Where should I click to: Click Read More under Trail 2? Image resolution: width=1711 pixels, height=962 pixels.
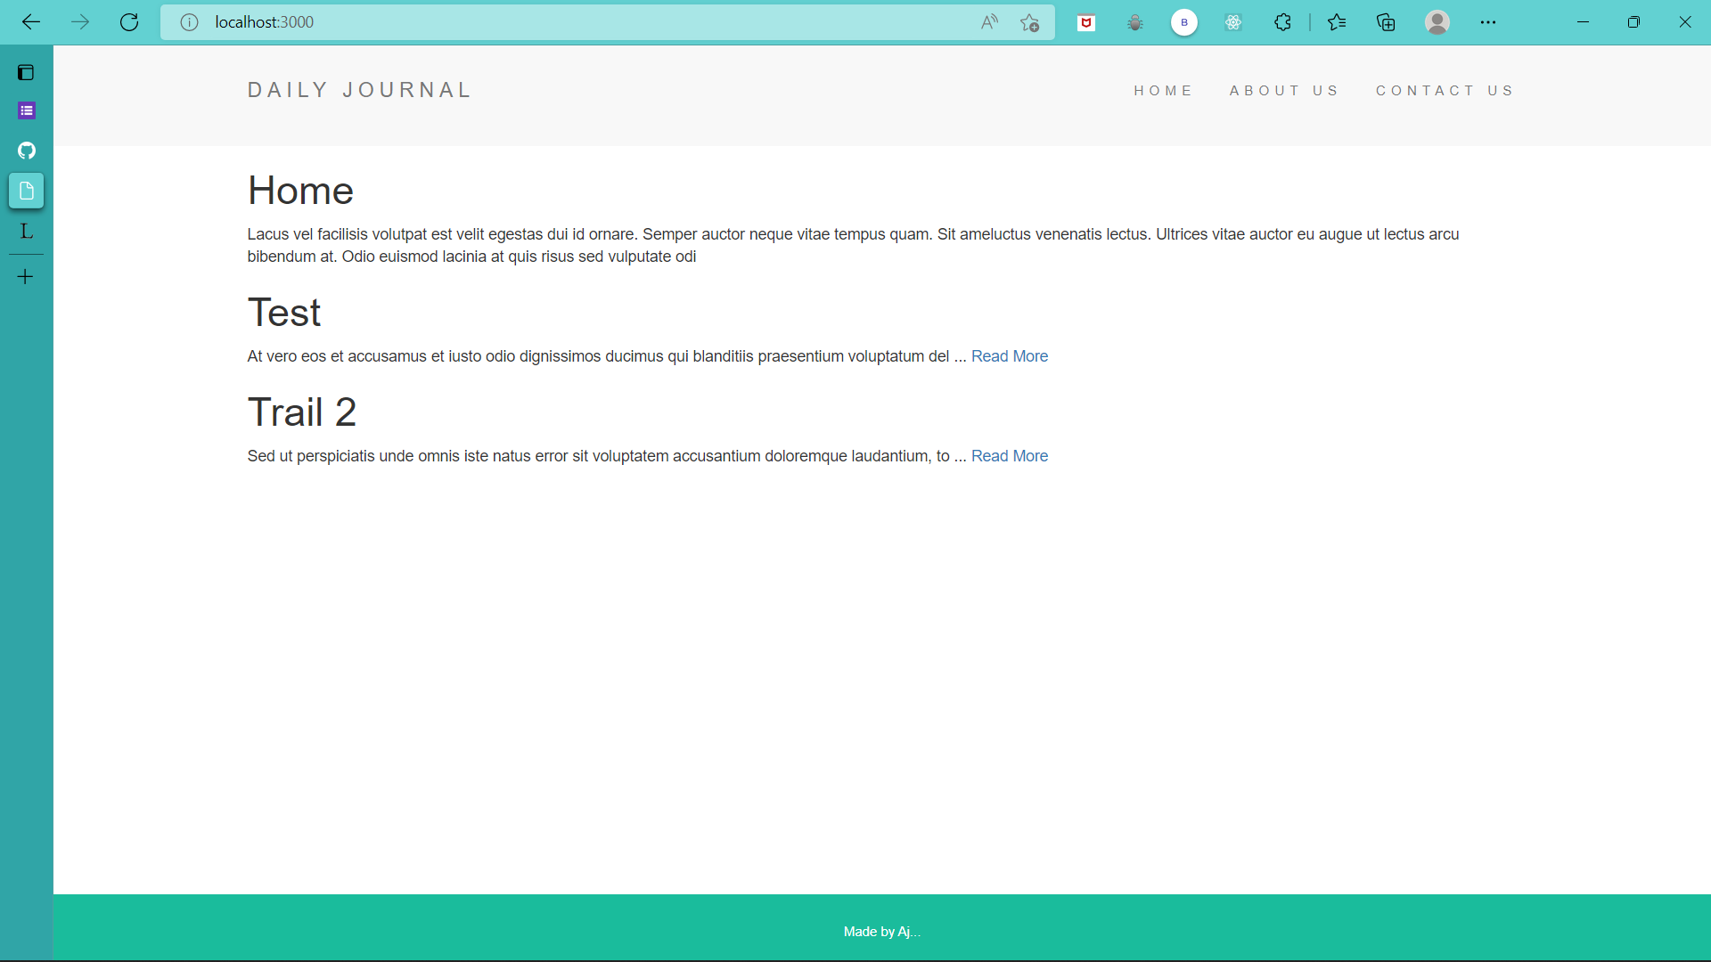tap(1010, 455)
